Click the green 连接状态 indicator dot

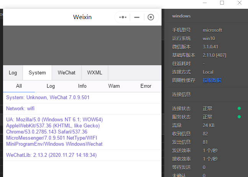(x=239, y=108)
